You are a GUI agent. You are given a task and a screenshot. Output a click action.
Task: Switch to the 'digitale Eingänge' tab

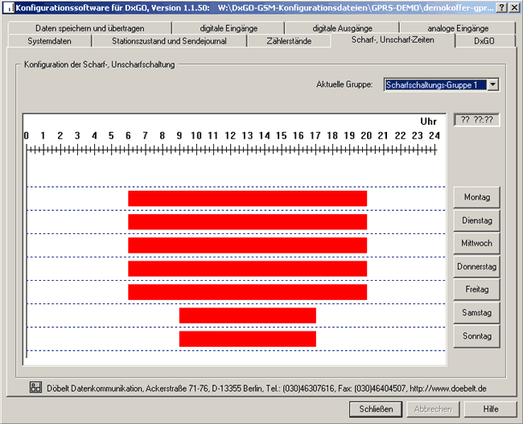pyautogui.click(x=229, y=28)
